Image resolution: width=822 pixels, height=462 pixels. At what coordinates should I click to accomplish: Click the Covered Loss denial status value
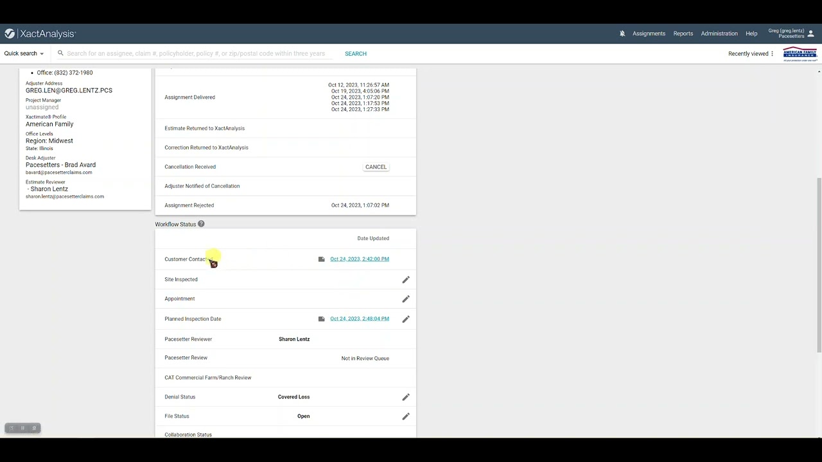click(x=293, y=397)
